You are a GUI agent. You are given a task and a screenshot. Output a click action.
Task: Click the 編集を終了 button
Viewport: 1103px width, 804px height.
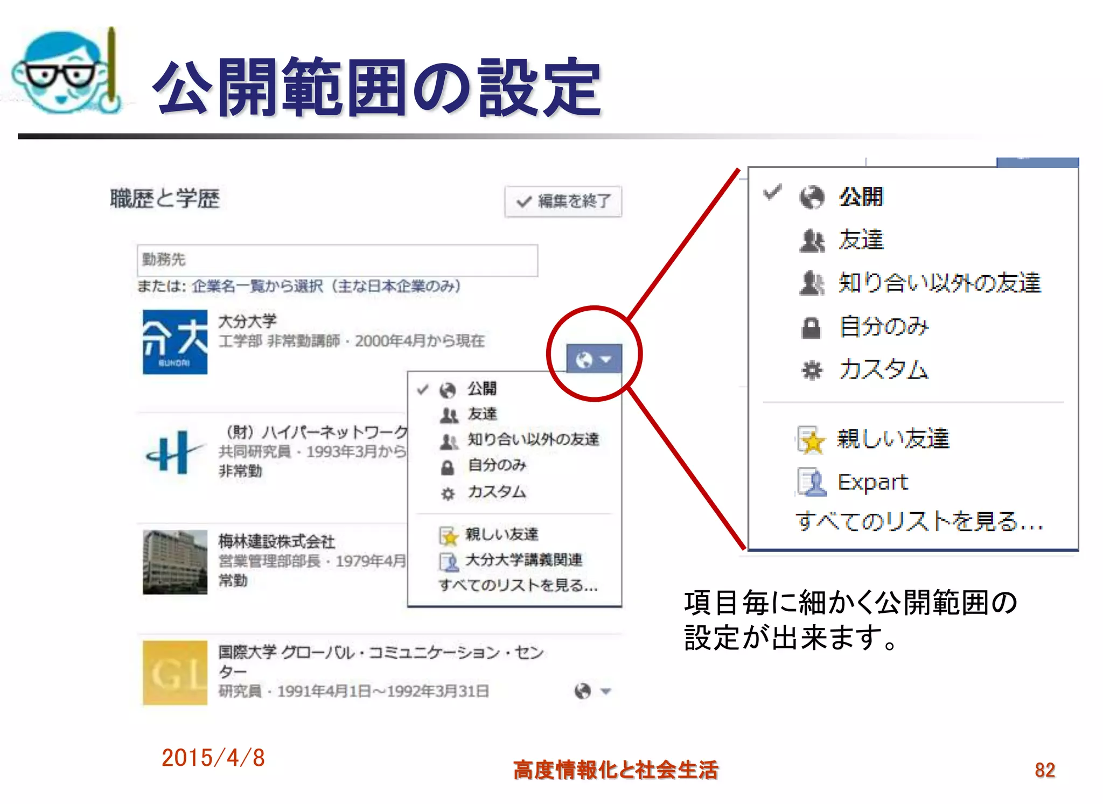click(x=563, y=201)
